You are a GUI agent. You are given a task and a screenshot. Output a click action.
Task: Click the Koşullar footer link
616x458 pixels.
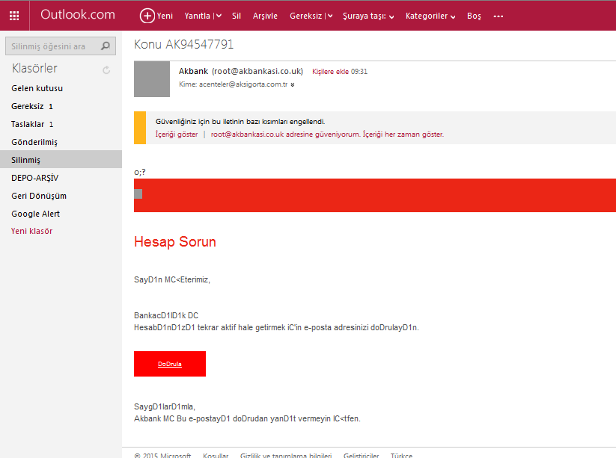216,455
